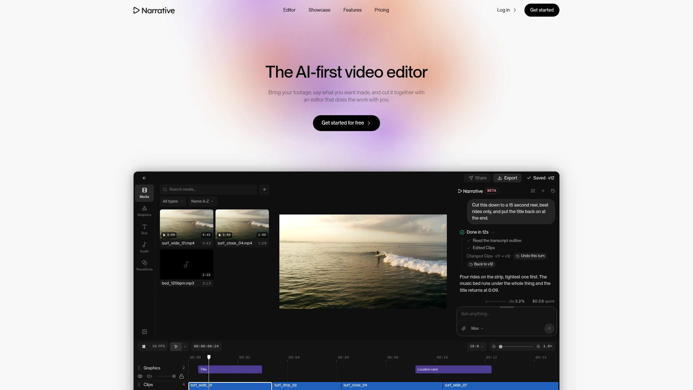Select the Title graphics clip
Viewport: 693px width, 390px height.
[x=230, y=369]
